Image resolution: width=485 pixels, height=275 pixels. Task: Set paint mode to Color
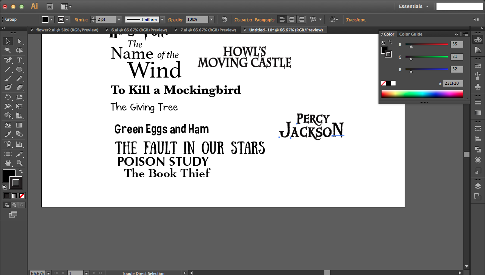click(x=6, y=196)
